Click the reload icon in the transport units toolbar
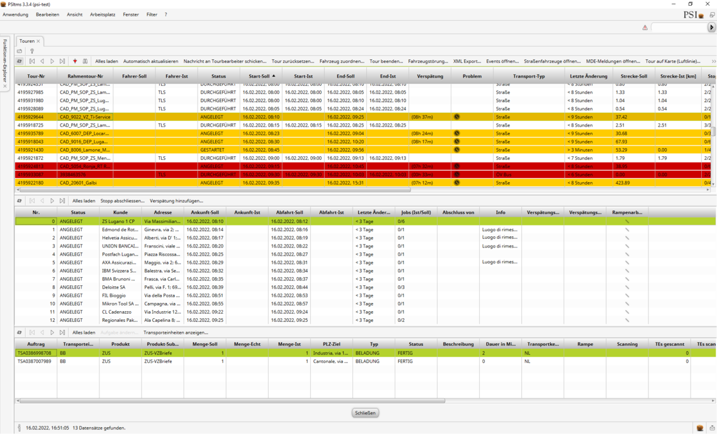This screenshot has width=717, height=434. [20, 332]
